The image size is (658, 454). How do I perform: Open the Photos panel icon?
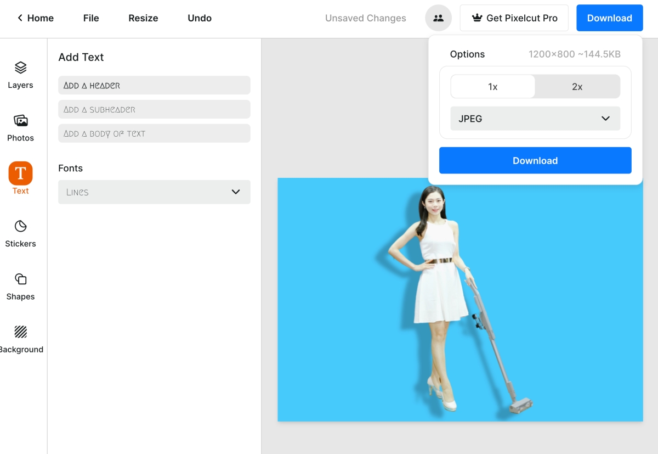pyautogui.click(x=20, y=121)
